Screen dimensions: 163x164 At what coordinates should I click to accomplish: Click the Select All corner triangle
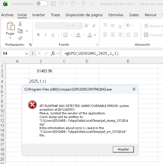[x=3, y=61]
